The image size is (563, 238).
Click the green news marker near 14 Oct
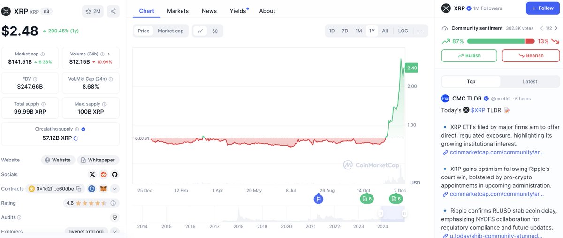point(367,199)
